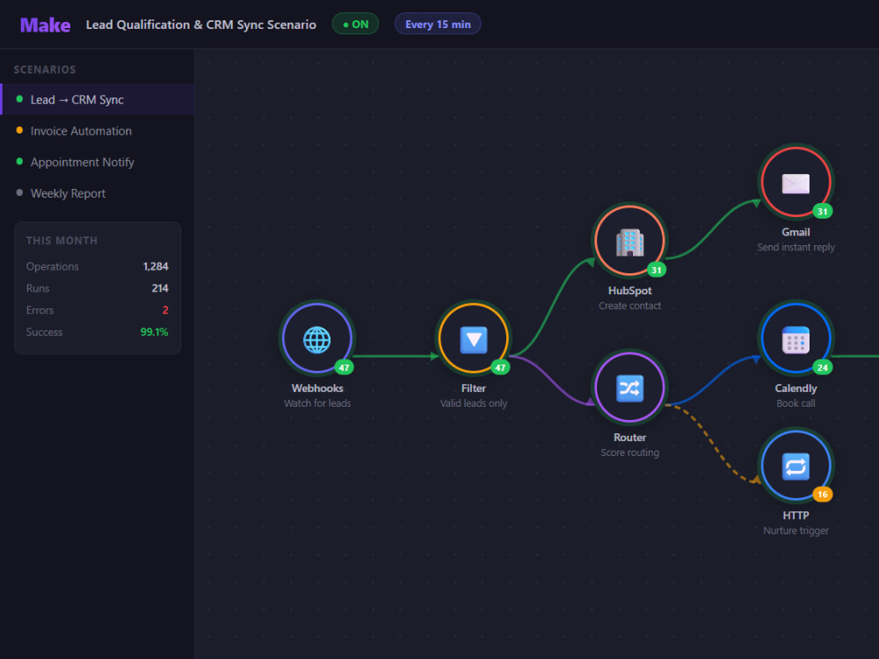
Task: Open Appointment Notify scenario
Action: 98,162
